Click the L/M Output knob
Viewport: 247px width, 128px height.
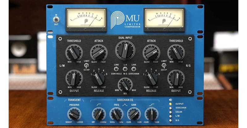pos(74,78)
